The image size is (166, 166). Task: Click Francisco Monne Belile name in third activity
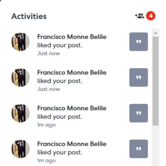[72, 108]
